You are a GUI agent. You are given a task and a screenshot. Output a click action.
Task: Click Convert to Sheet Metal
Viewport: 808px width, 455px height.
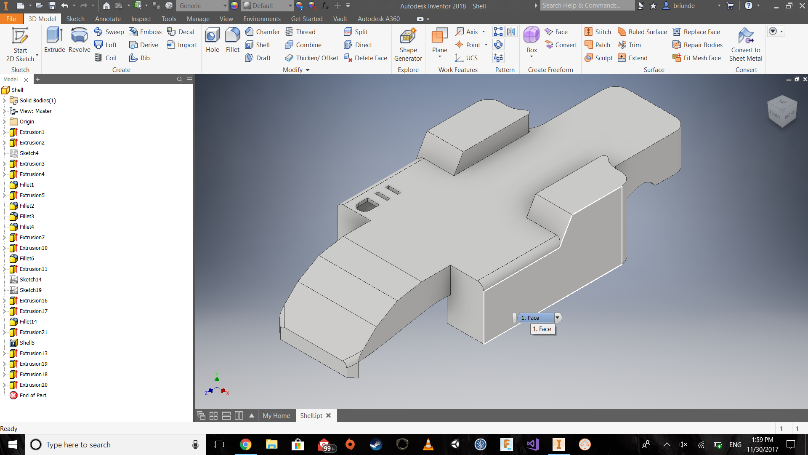click(x=746, y=45)
